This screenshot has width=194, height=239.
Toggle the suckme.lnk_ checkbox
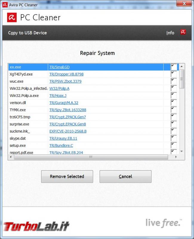[x=174, y=131]
